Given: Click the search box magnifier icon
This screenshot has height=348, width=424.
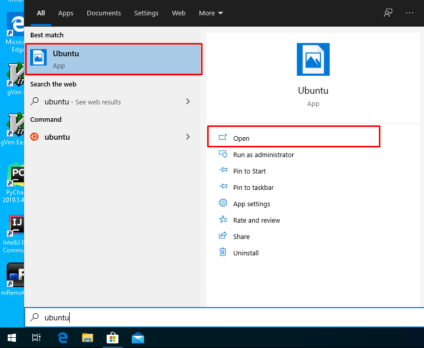Looking at the screenshot, I should [x=35, y=317].
